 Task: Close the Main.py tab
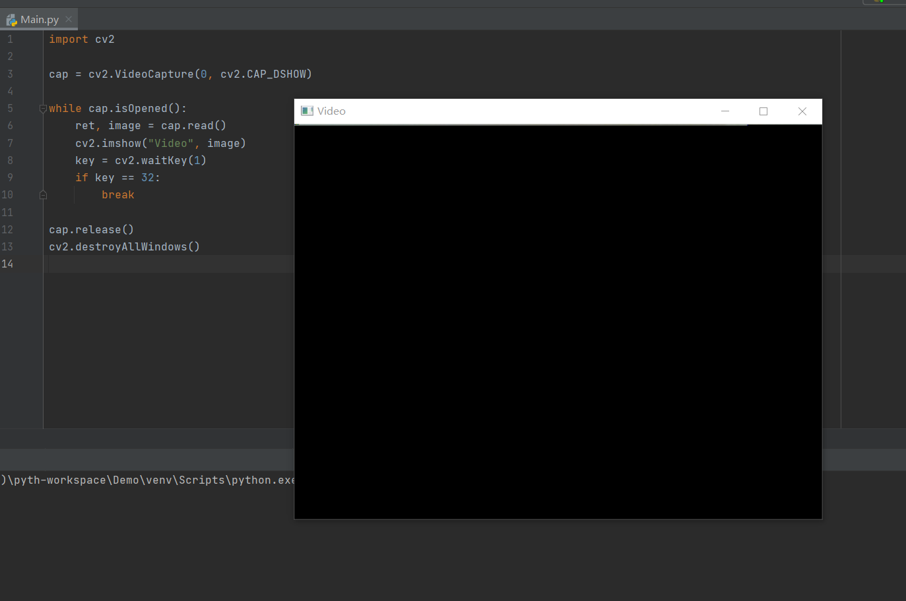69,19
